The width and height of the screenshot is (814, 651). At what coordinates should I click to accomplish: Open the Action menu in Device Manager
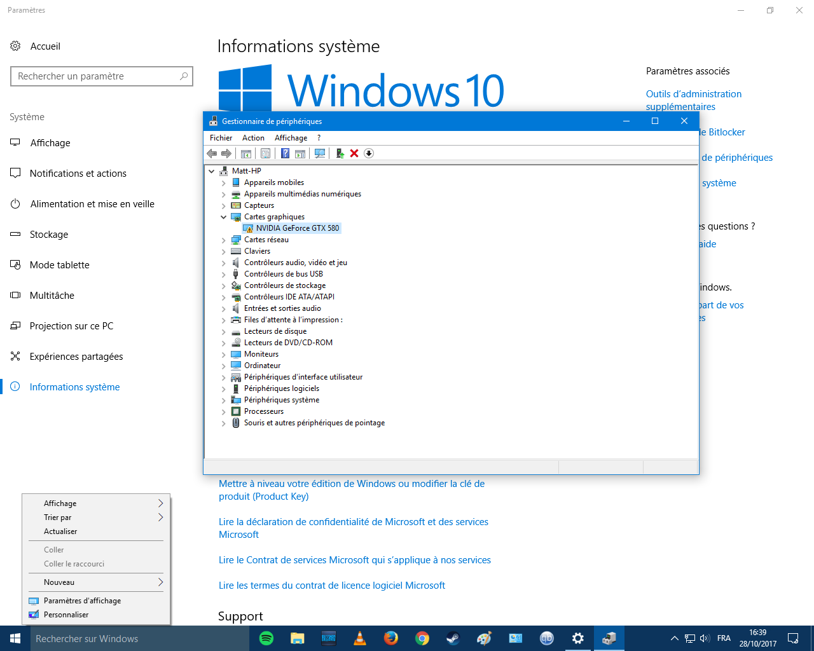click(253, 138)
